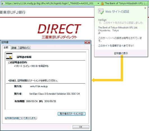This screenshot has width=149, height=131.
Task: Click the certificate info icon
Action: click(x=9, y=56)
